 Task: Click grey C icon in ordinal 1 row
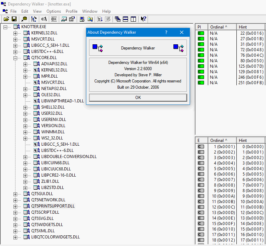pos(201,147)
